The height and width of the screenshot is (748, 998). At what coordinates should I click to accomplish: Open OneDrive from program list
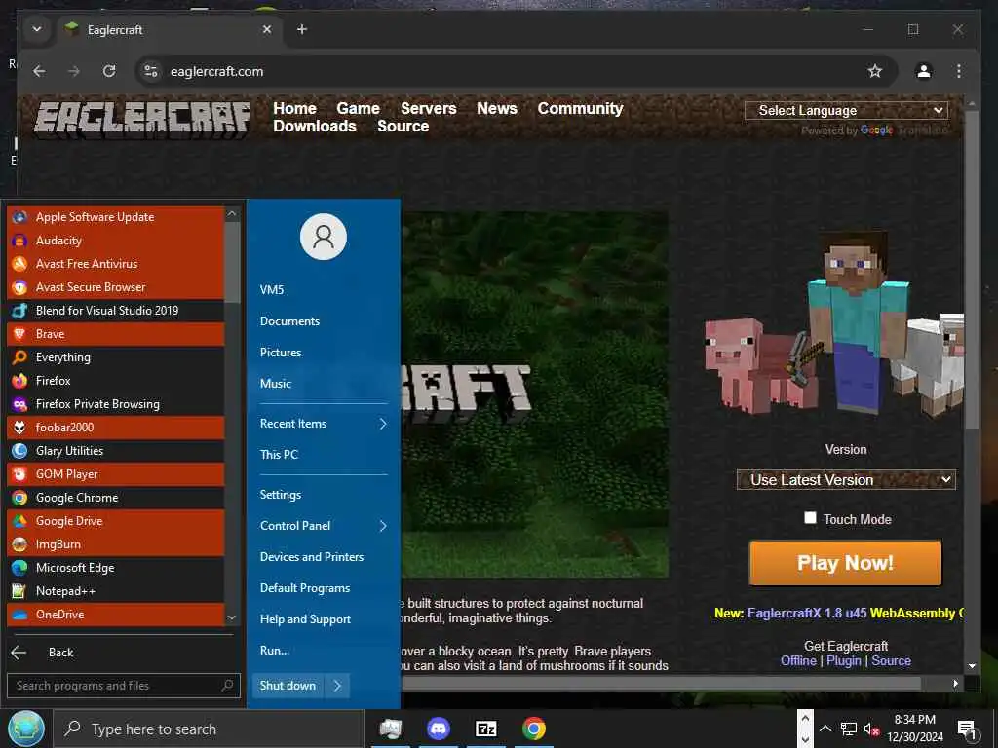pos(115,615)
